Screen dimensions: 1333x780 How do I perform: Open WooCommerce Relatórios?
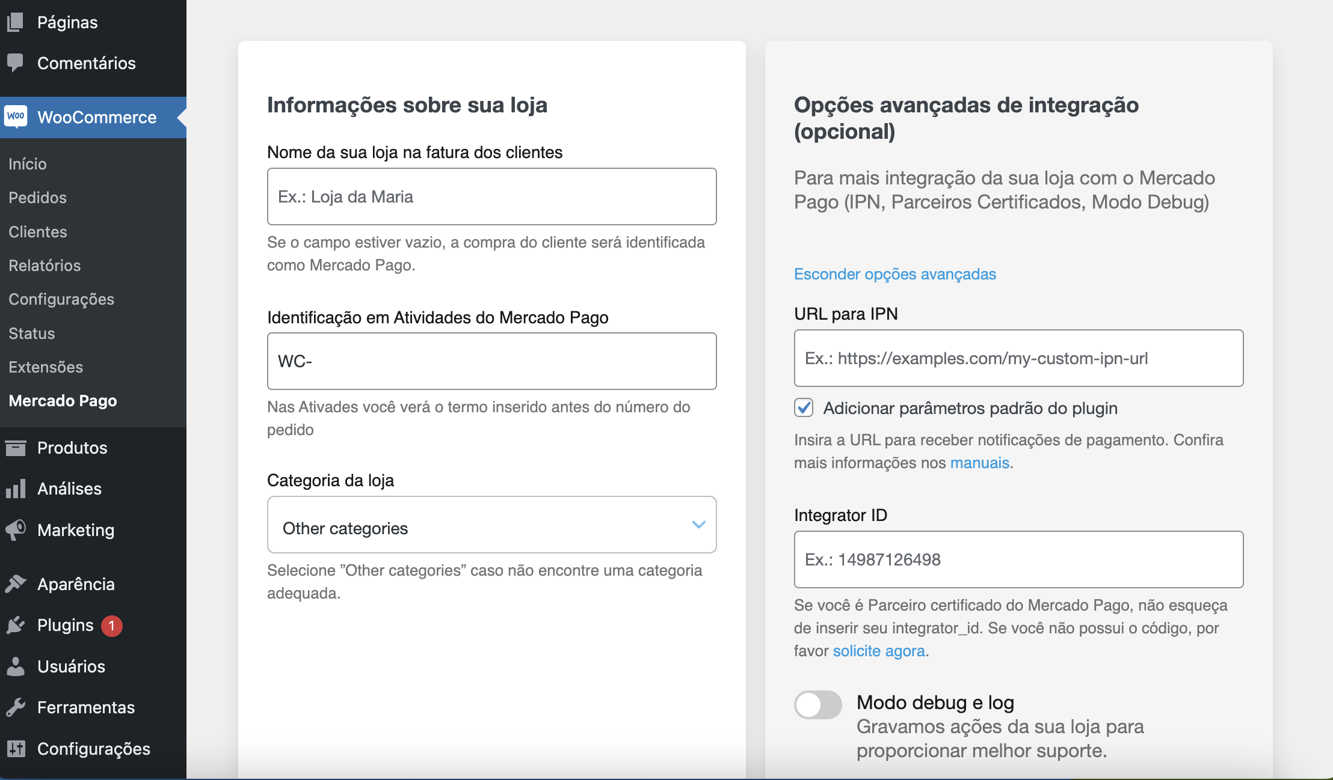45,266
